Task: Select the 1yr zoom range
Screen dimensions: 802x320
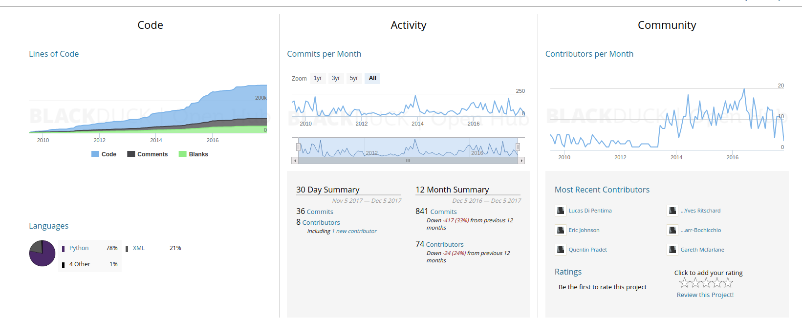Action: [318, 78]
